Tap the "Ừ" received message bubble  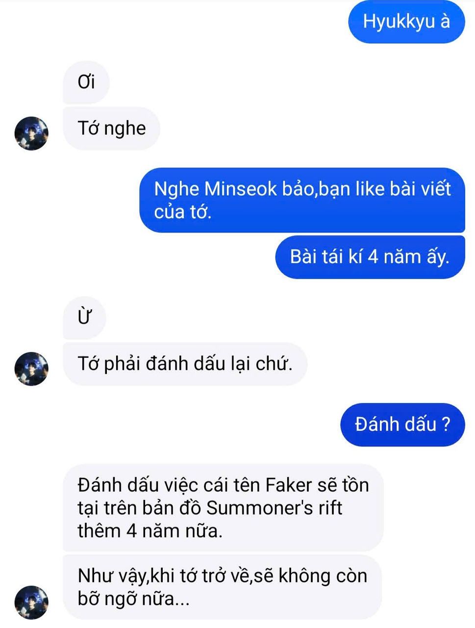(85, 317)
